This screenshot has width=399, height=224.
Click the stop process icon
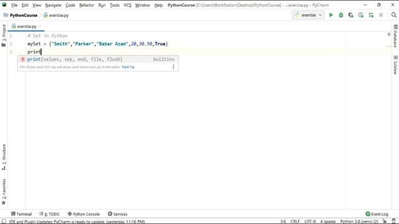(x=381, y=15)
